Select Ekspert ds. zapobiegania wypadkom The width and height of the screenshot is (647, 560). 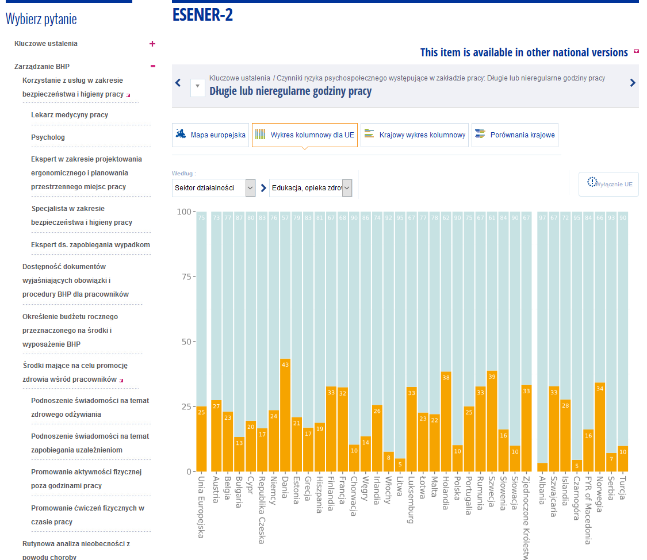click(90, 244)
